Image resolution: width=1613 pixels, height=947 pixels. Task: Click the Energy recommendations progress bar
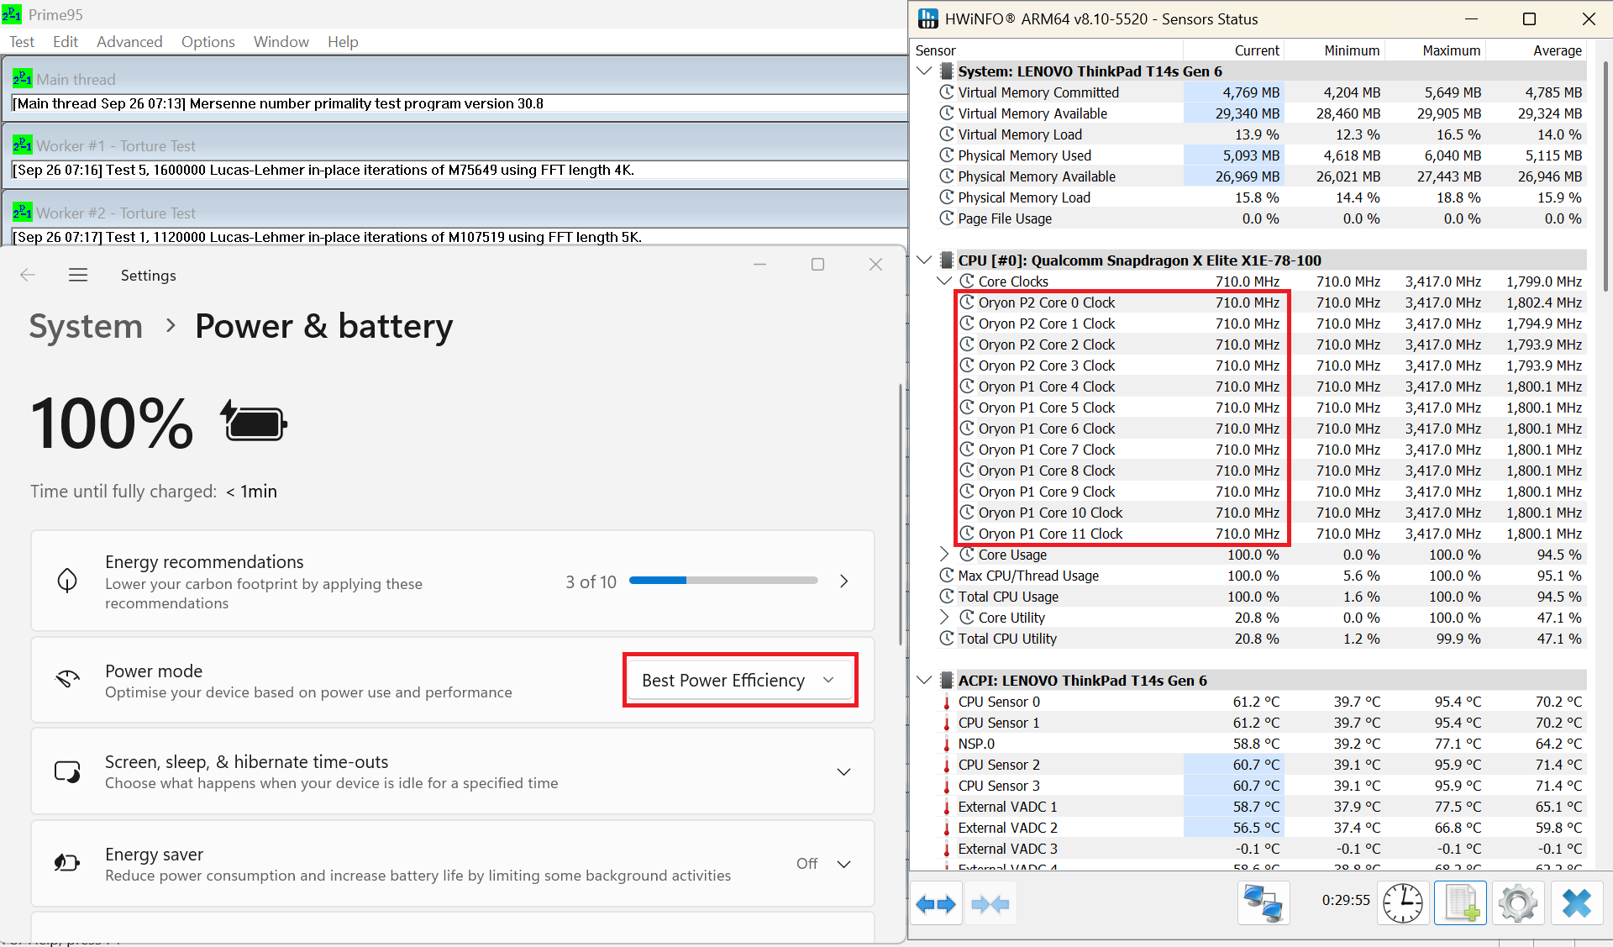click(x=723, y=581)
